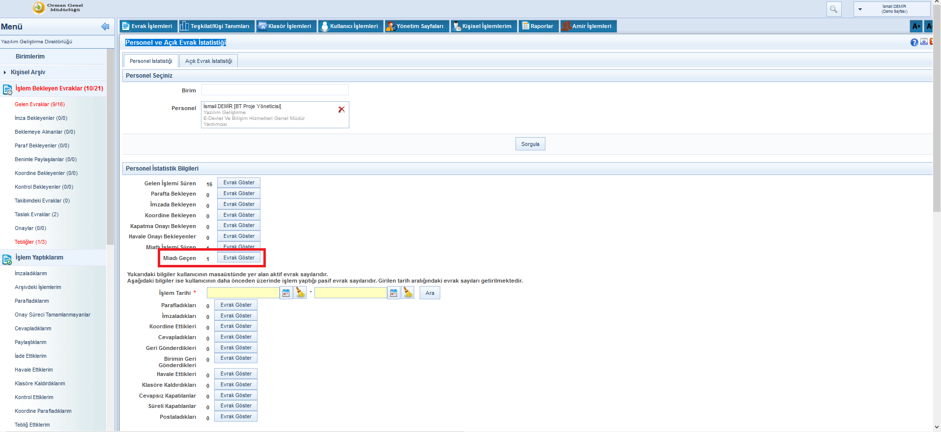941x432 pixels.
Task: Open calendar picker for start date
Action: [286, 293]
